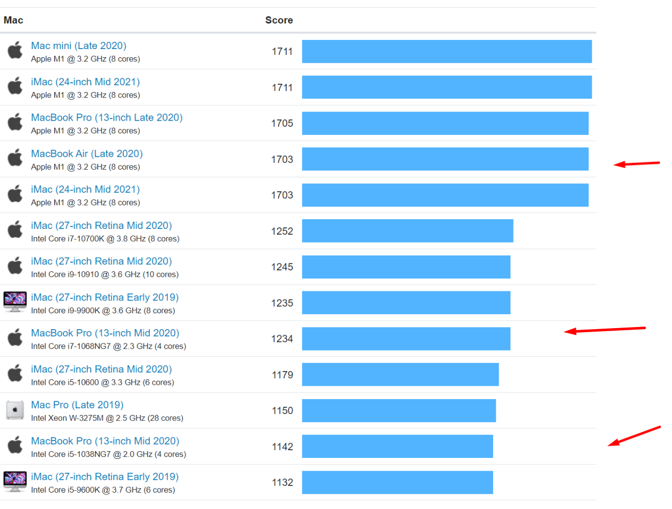Click the Apple logo in the Core i5-1038NG7 MacBook Pro row

click(15, 445)
